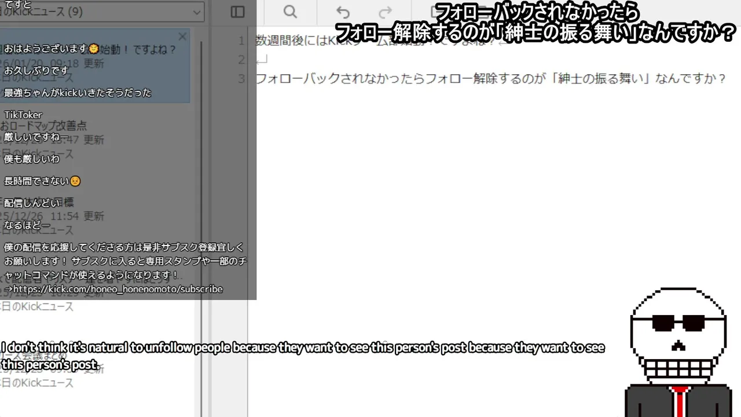Image resolution: width=741 pixels, height=417 pixels.
Task: Close the selected note with its X
Action: (x=182, y=37)
